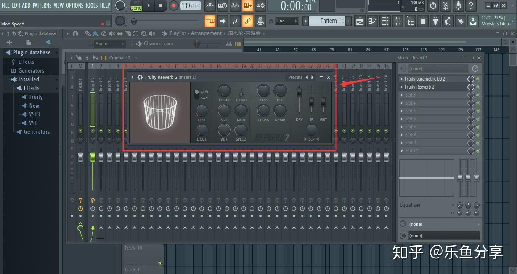Image resolution: width=517 pixels, height=274 pixels.
Task: Disable the Fruity Reeverb 2 slot LED
Action: tap(478, 87)
